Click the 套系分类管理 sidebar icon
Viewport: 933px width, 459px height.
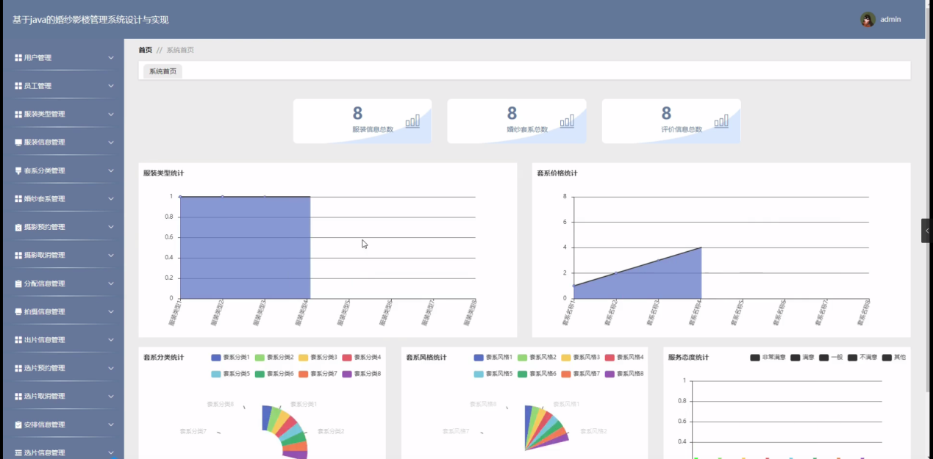click(18, 170)
